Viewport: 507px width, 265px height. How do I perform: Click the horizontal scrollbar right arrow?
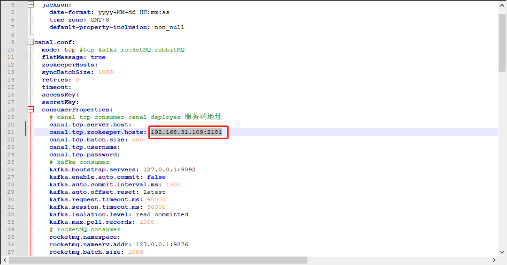[x=494, y=260]
